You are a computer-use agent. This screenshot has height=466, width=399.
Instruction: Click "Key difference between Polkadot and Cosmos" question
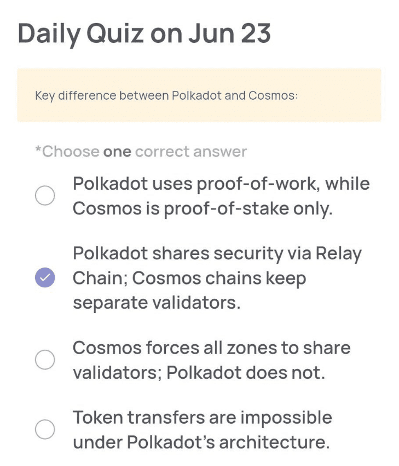166,96
